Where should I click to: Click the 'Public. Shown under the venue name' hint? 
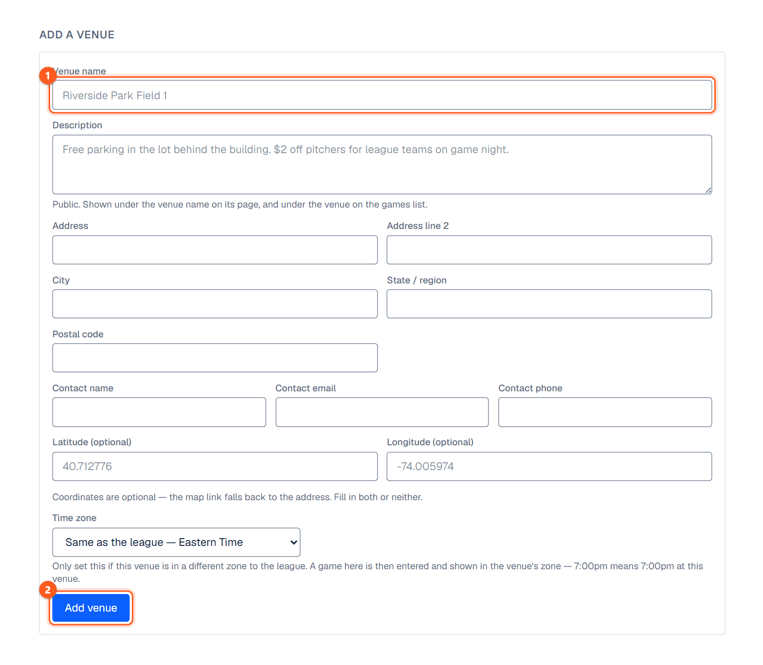240,204
